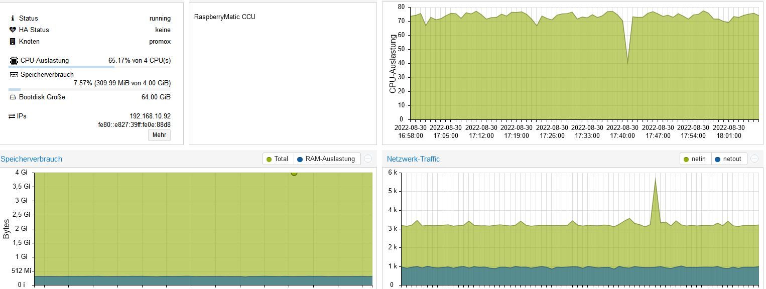Click the Speicherverbrauch panel title
Image resolution: width=766 pixels, height=289 pixels.
32,159
